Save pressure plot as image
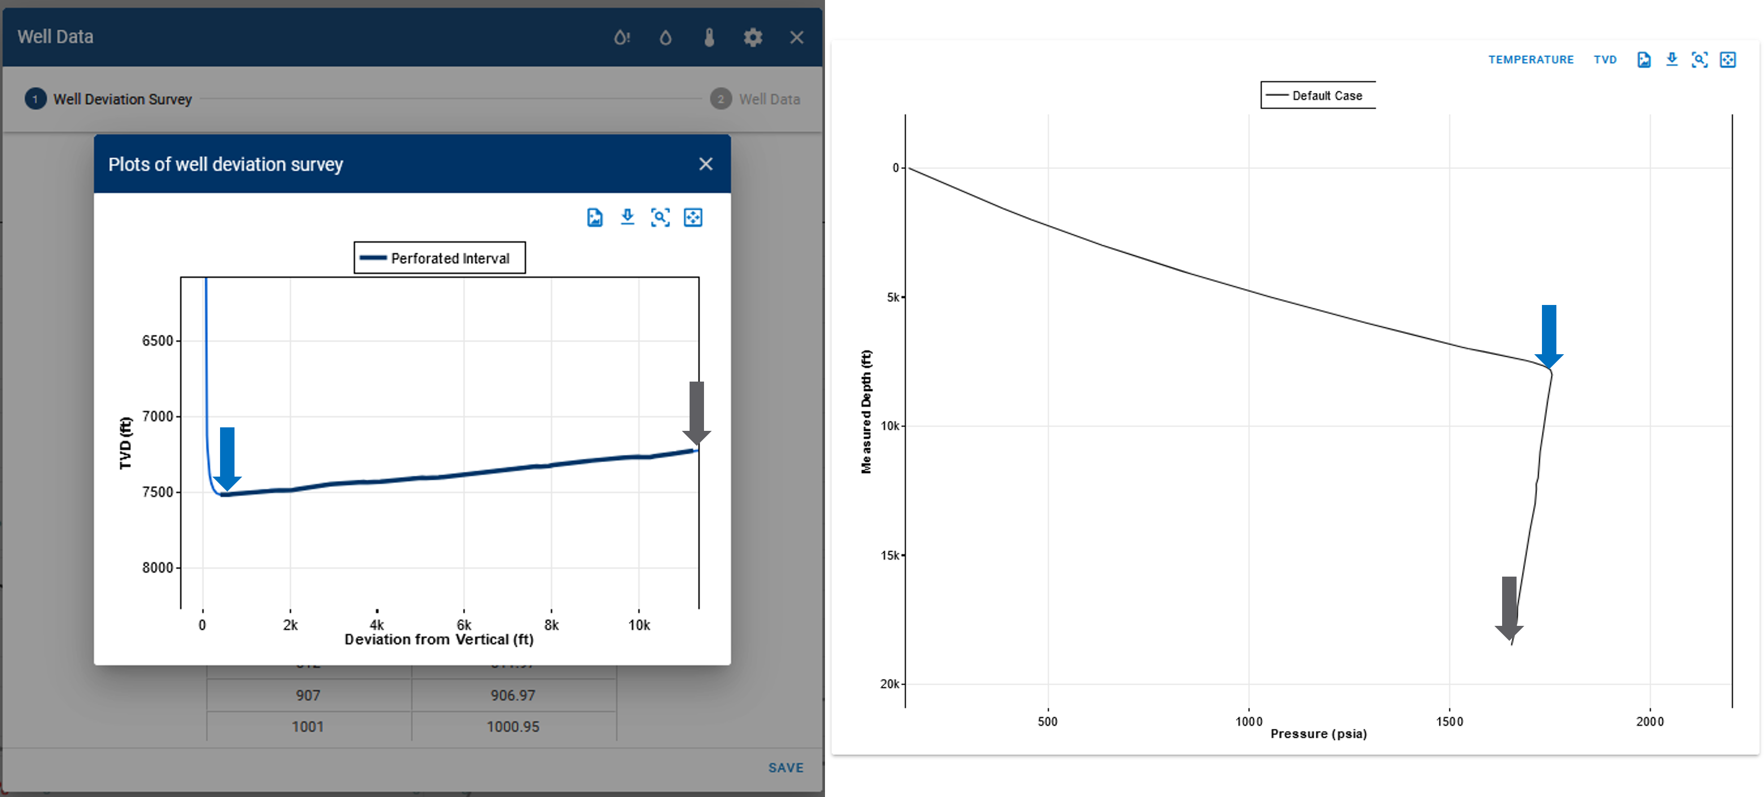The width and height of the screenshot is (1764, 797). [1644, 60]
